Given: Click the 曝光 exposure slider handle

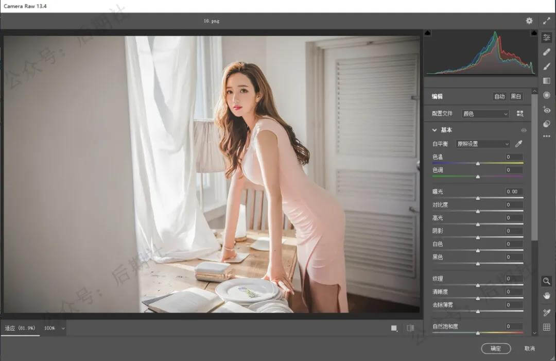Looking at the screenshot, I should (x=478, y=198).
